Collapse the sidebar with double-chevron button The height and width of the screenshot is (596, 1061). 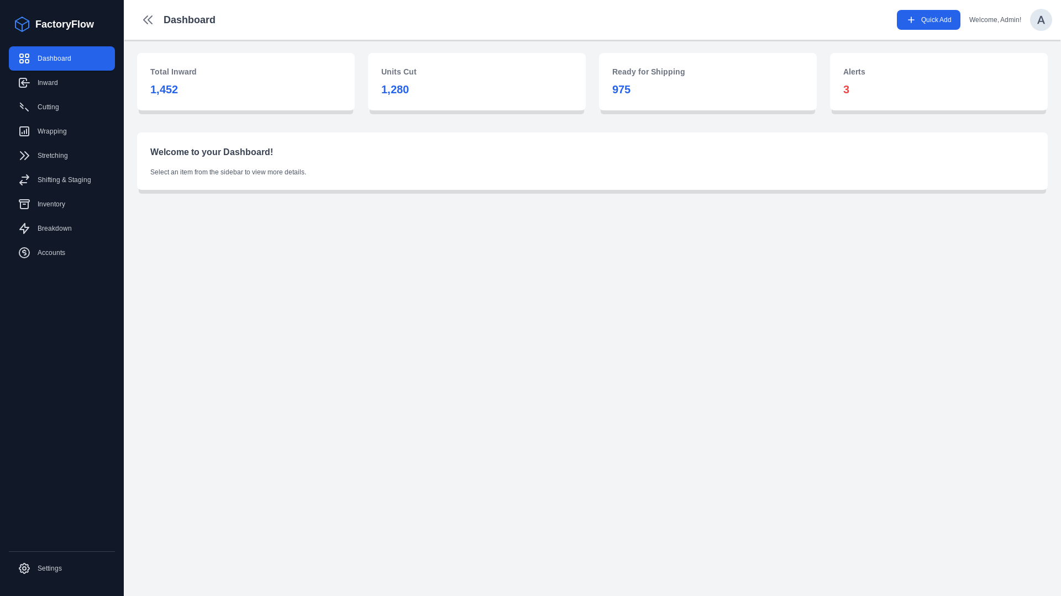(148, 20)
